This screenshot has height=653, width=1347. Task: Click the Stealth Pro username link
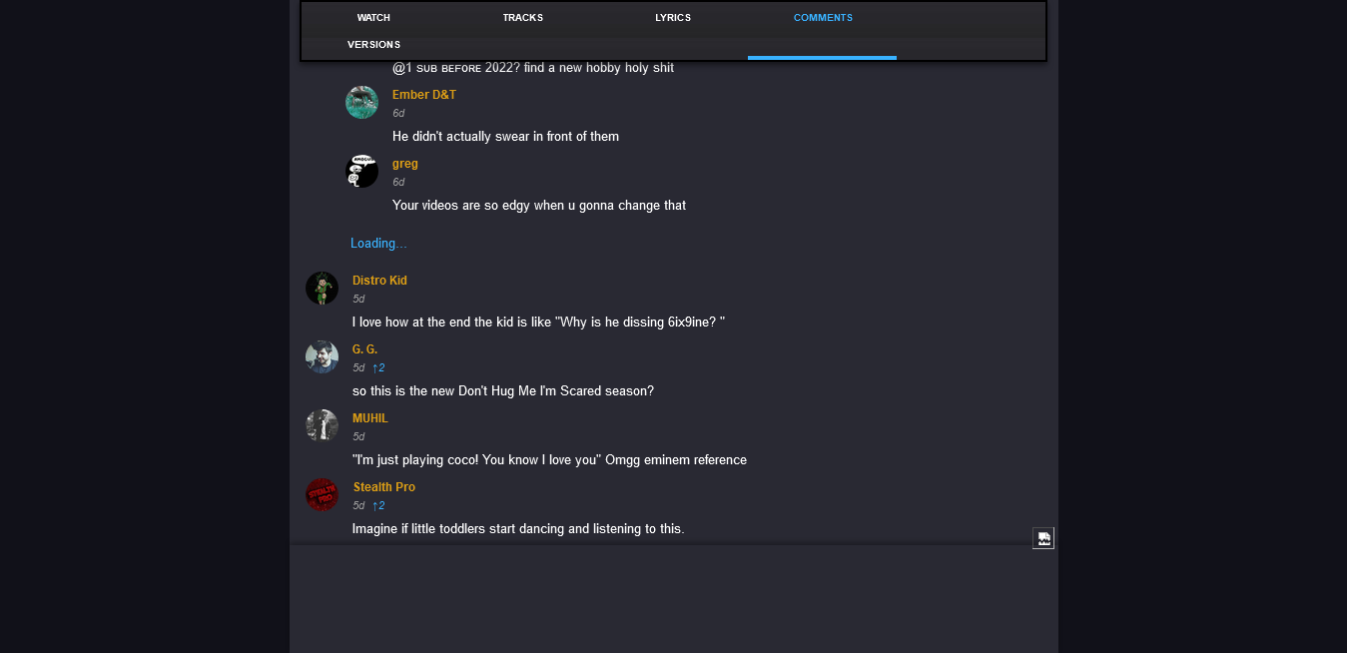[x=384, y=487]
